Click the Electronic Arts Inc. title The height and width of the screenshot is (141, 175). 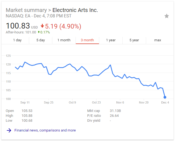pos(75,10)
